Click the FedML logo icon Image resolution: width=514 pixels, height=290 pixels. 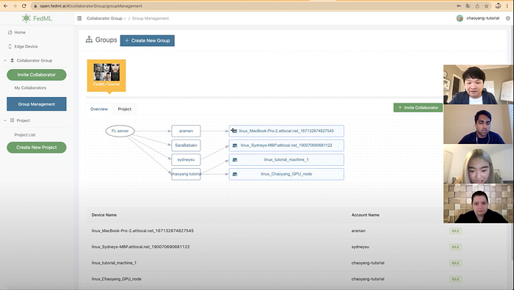click(26, 18)
